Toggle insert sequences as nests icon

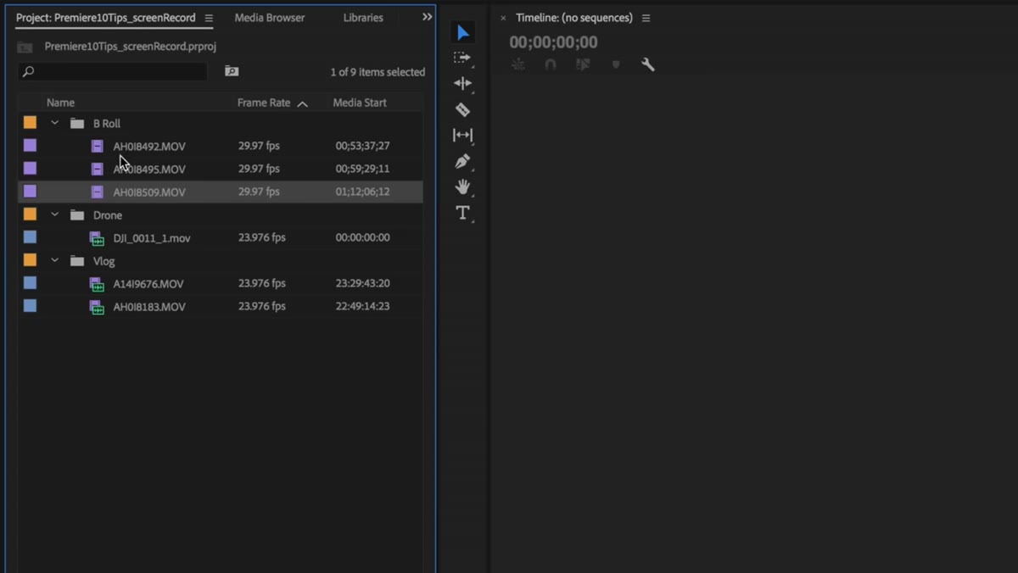coord(518,64)
